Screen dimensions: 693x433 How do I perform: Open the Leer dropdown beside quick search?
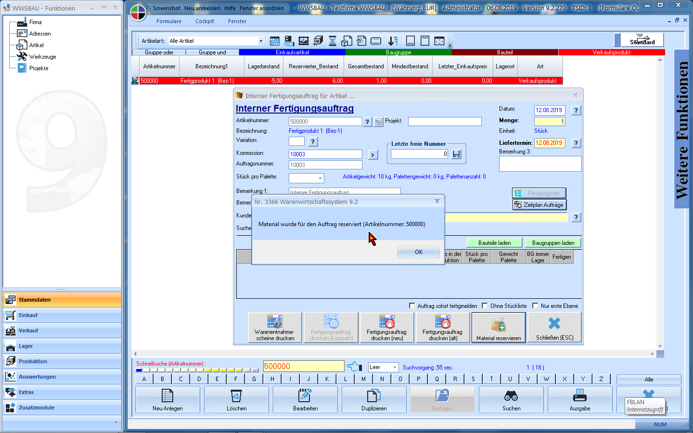click(395, 368)
